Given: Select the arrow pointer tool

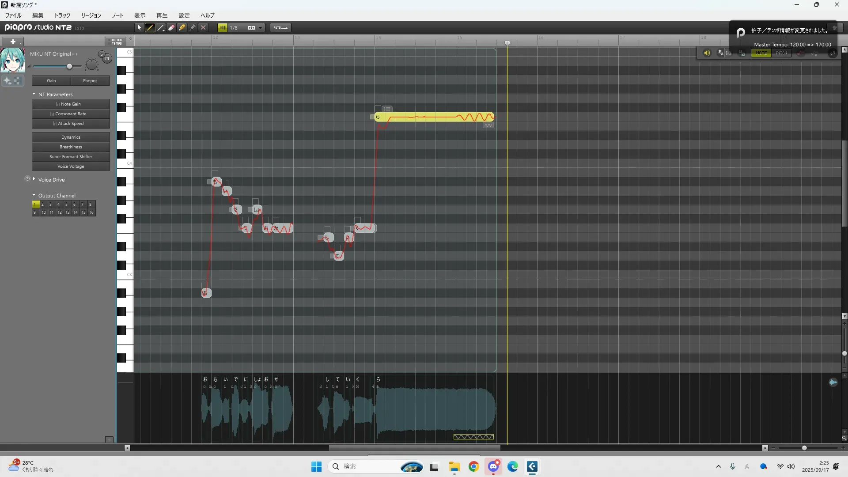Looking at the screenshot, I should click(x=139, y=28).
